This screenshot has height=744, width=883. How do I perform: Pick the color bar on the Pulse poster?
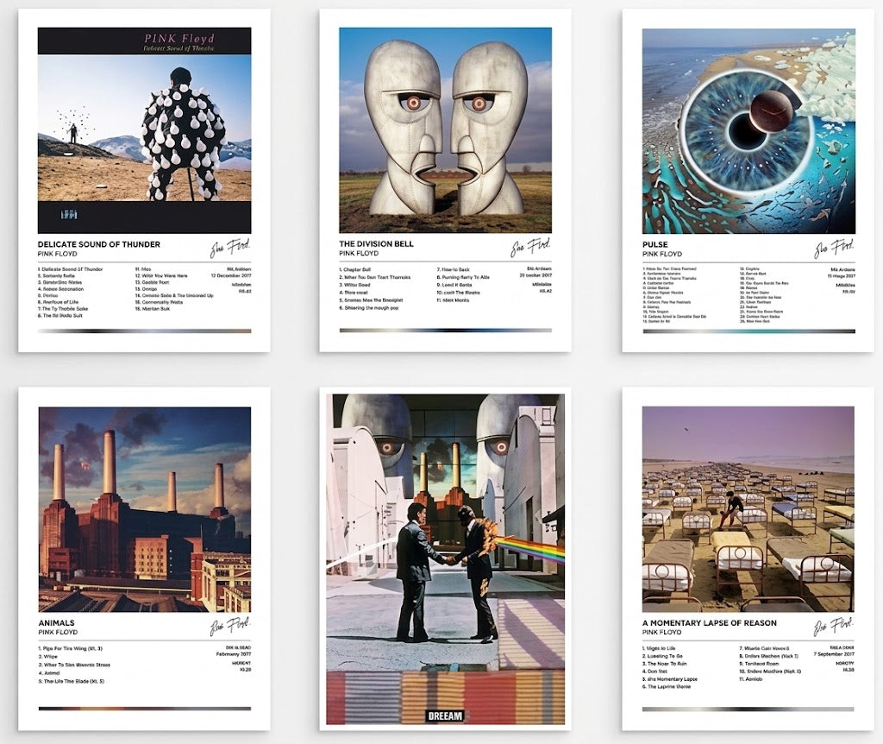749,331
